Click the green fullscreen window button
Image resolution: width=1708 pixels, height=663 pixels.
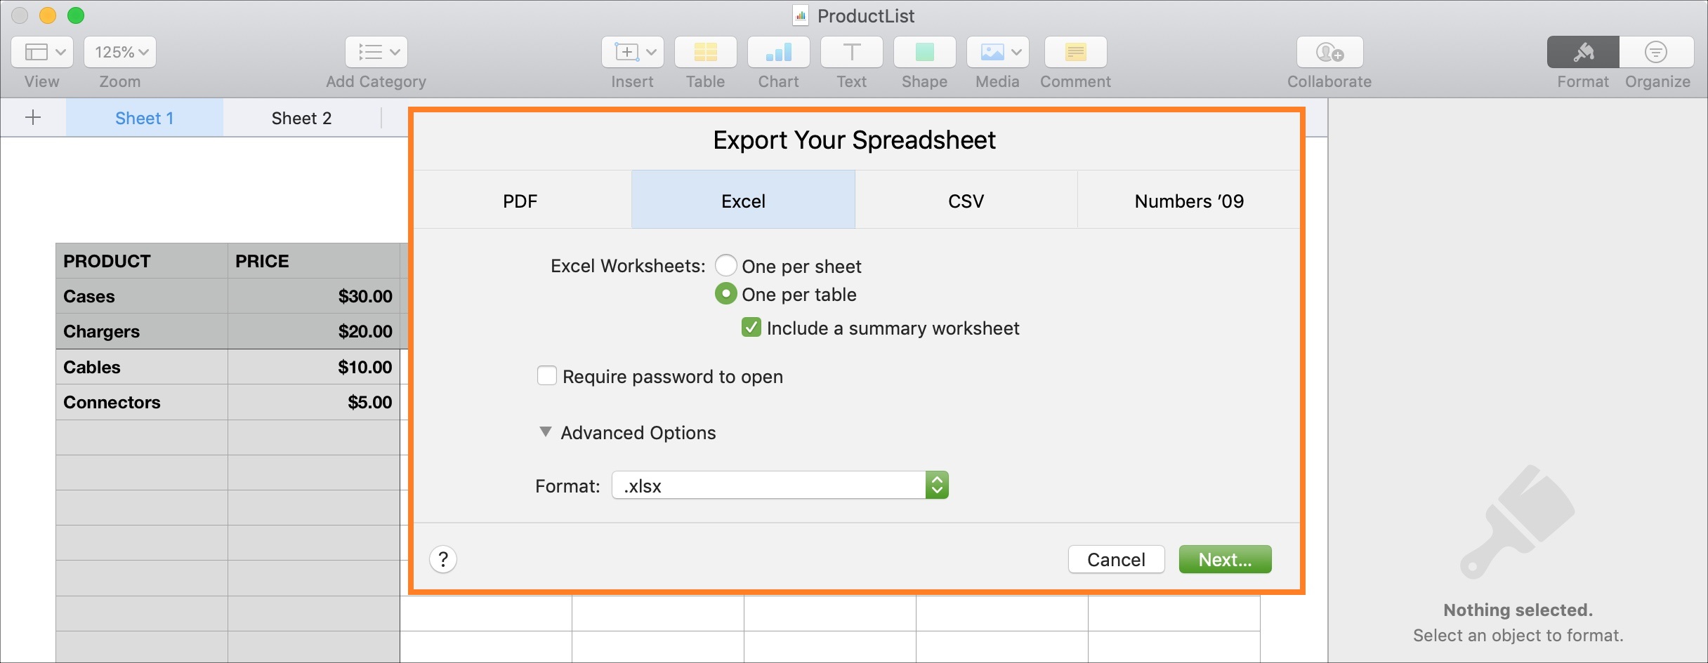(x=76, y=15)
